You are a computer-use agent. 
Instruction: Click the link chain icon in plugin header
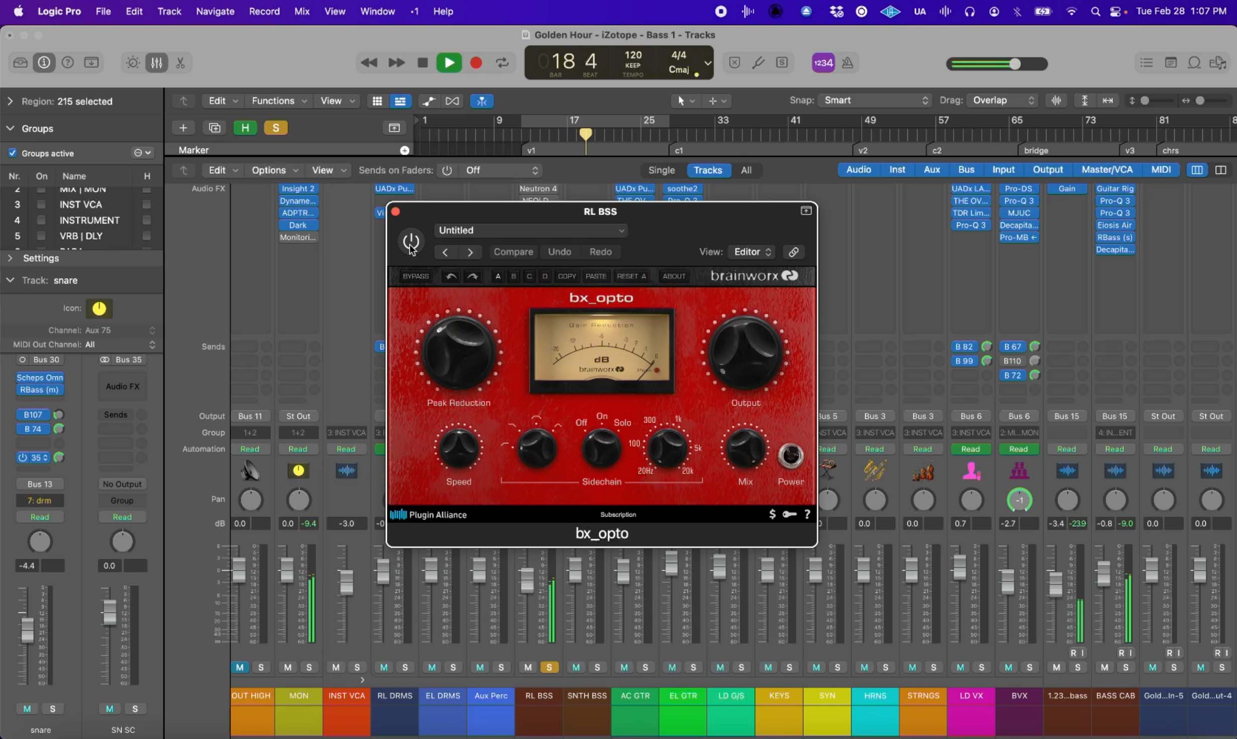pyautogui.click(x=793, y=252)
